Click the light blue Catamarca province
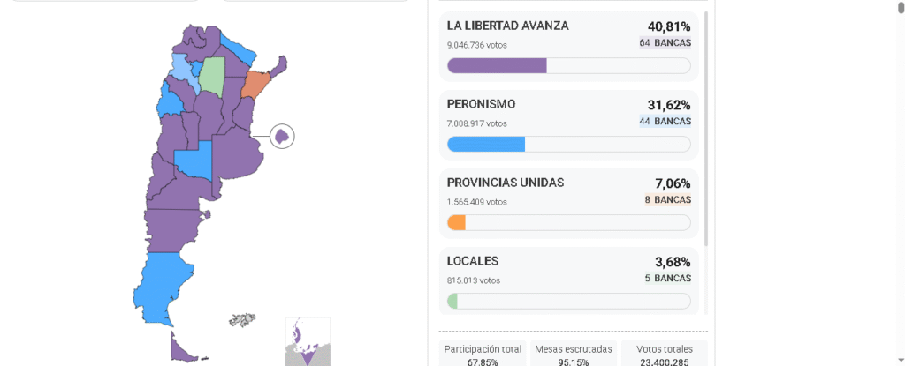 181,69
